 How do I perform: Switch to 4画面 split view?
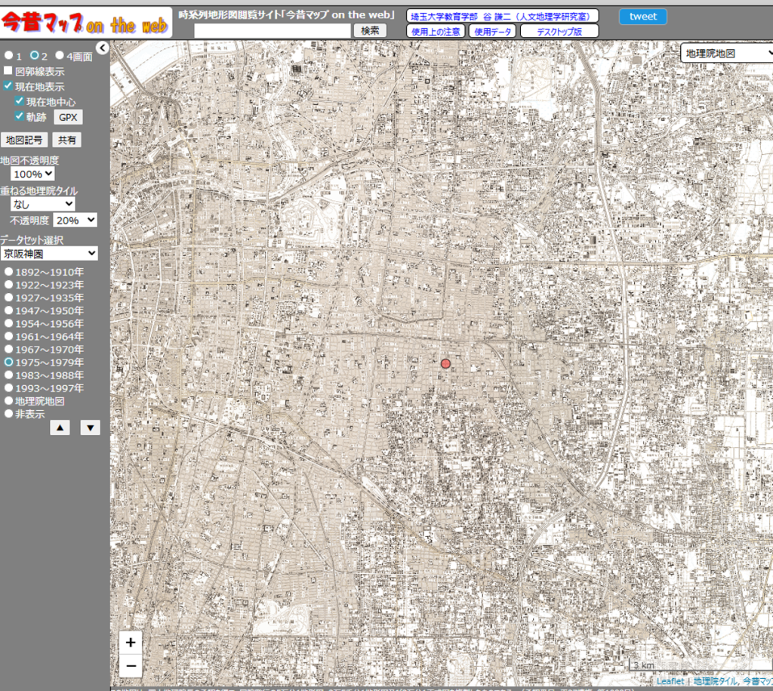(x=60, y=56)
